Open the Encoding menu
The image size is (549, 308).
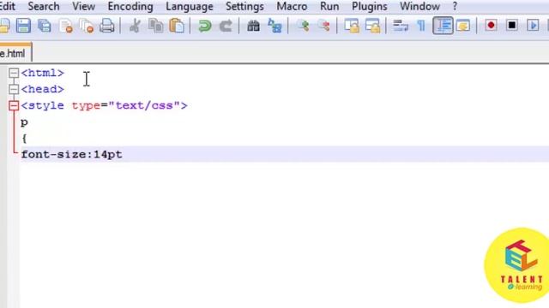point(130,6)
